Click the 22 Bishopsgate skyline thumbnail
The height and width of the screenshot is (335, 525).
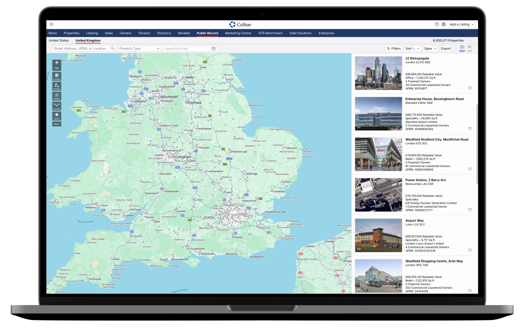(378, 73)
